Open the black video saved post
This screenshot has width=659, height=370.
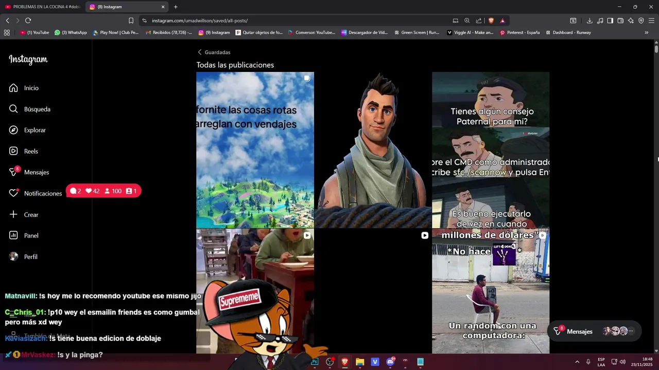pyautogui.click(x=373, y=291)
